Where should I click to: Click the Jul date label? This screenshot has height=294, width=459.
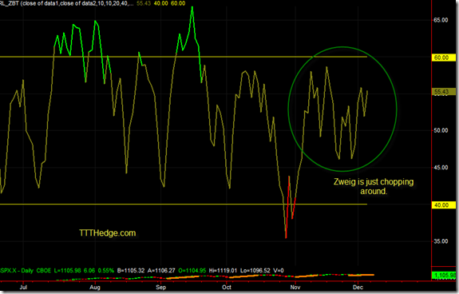pos(23,287)
